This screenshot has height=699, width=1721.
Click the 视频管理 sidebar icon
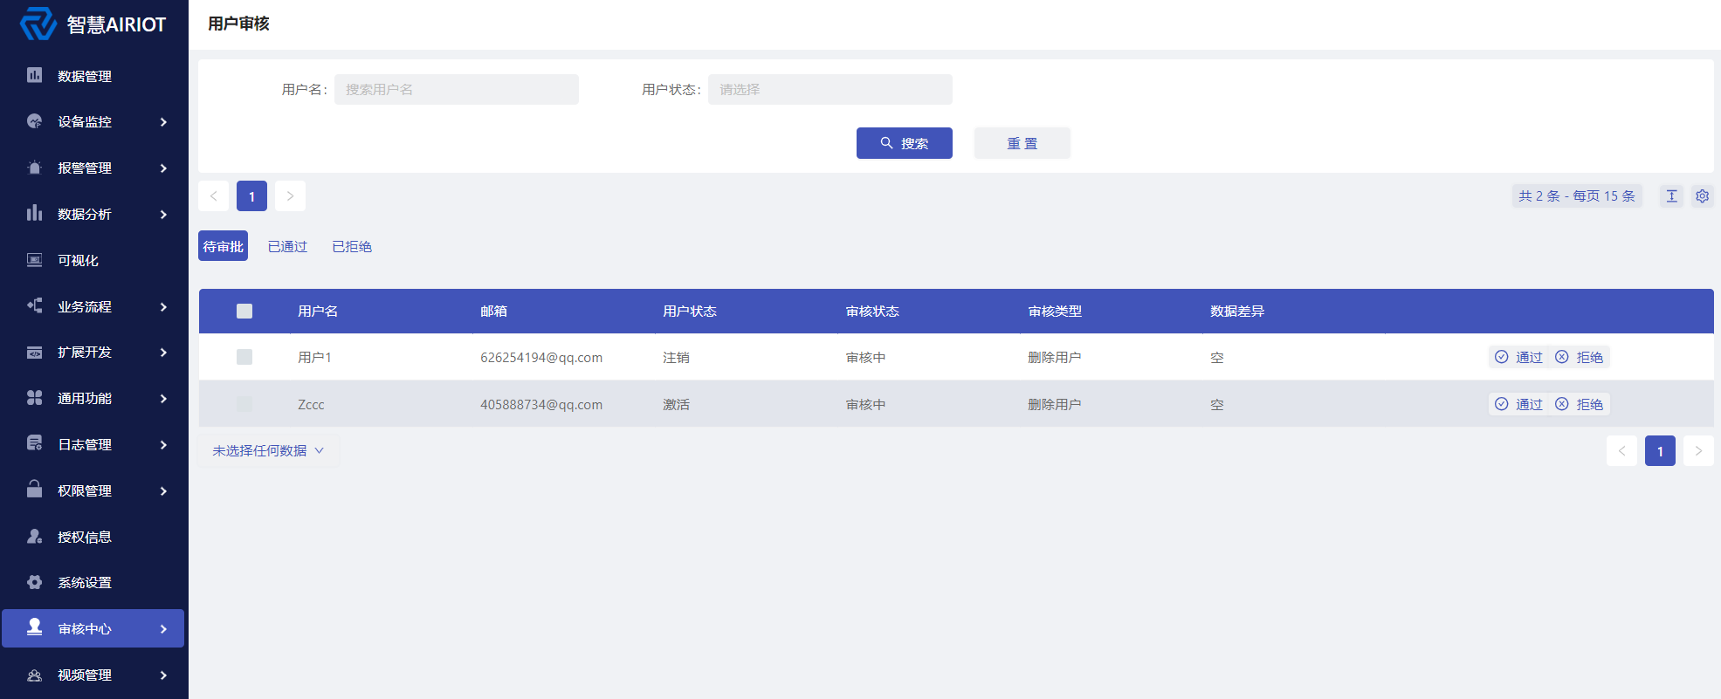point(34,675)
